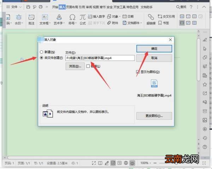Open the WordArt (艺术字) tool
This screenshot has height=169, width=212.
59,19
